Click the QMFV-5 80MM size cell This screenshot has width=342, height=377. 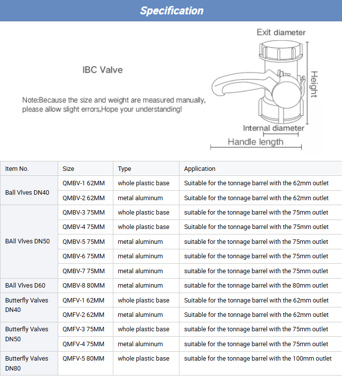(x=84, y=359)
